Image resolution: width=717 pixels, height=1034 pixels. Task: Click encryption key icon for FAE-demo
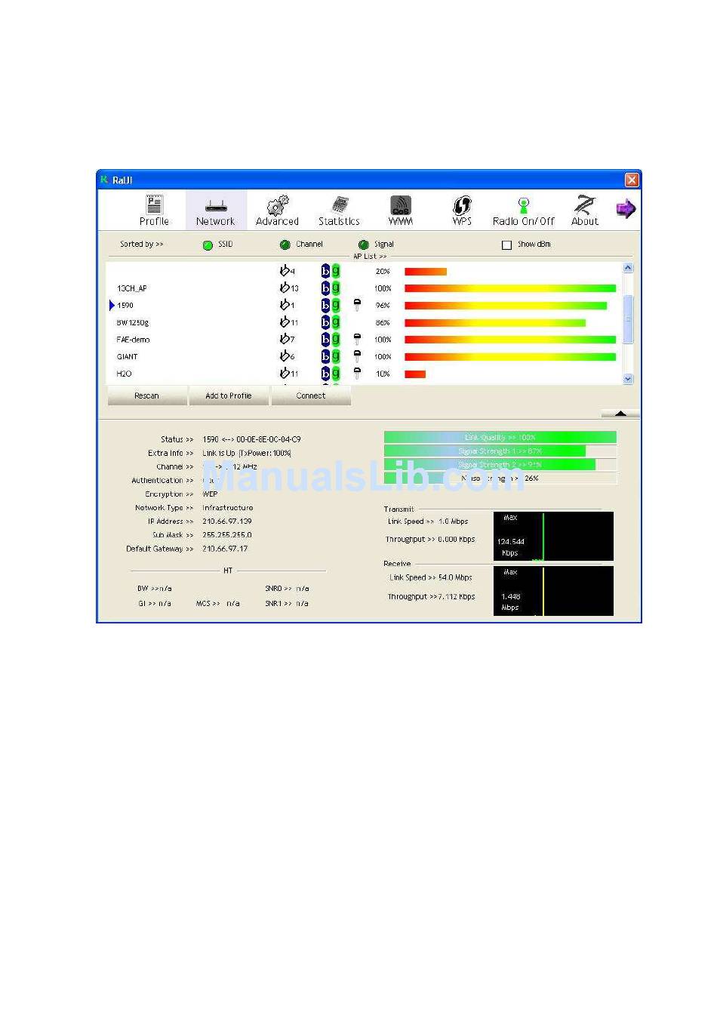357,340
